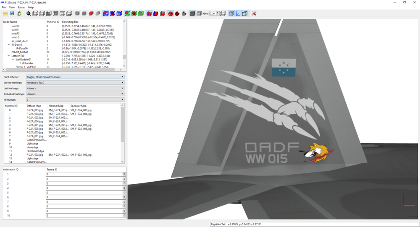The height and width of the screenshot is (227, 420).
Task: Select the LeftRudder node row
Action: click(x=63, y=63)
